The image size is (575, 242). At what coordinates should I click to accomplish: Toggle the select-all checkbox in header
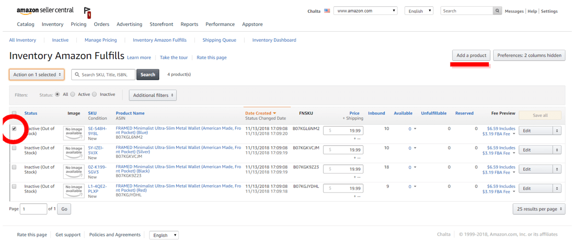click(14, 114)
